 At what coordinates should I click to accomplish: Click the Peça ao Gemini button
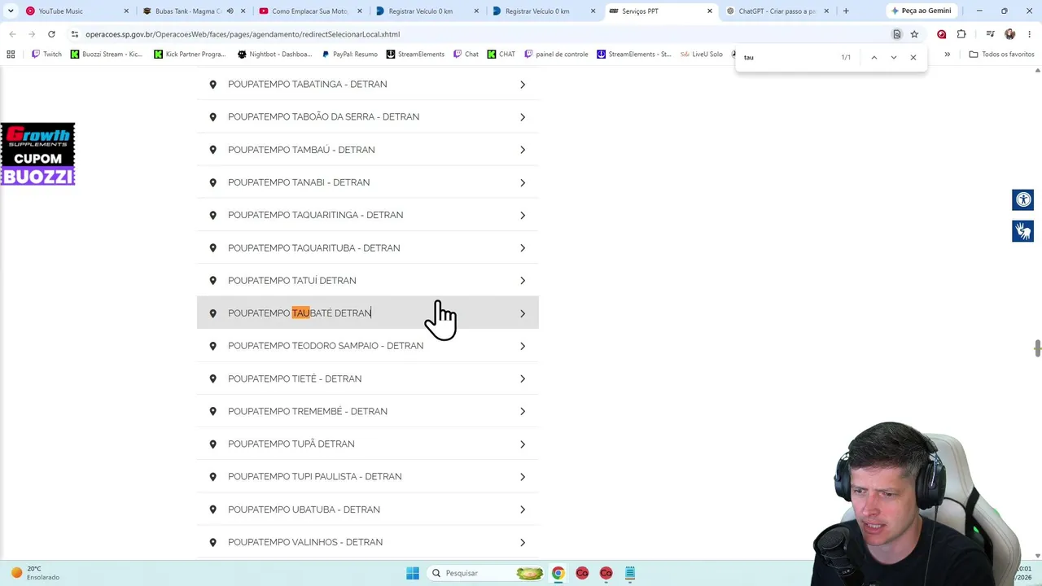coord(922,11)
